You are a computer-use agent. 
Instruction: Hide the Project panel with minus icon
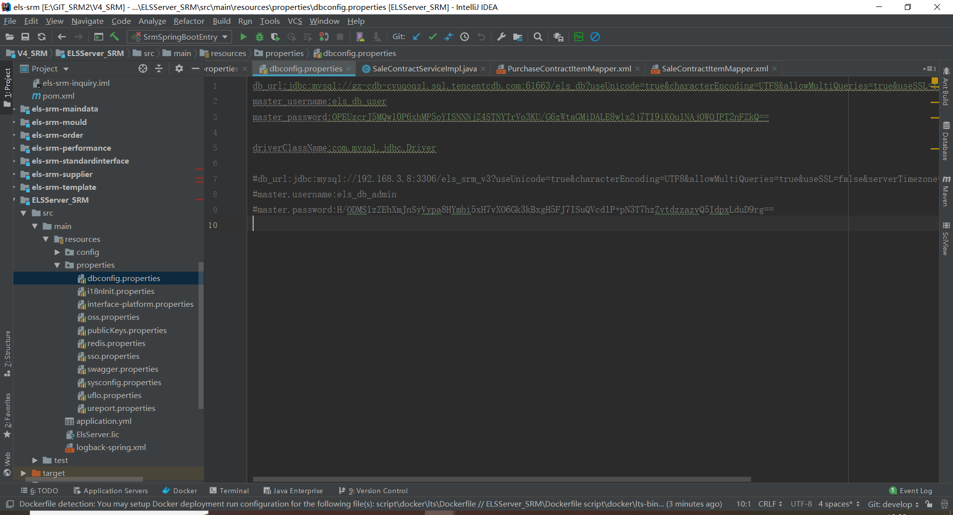[196, 69]
